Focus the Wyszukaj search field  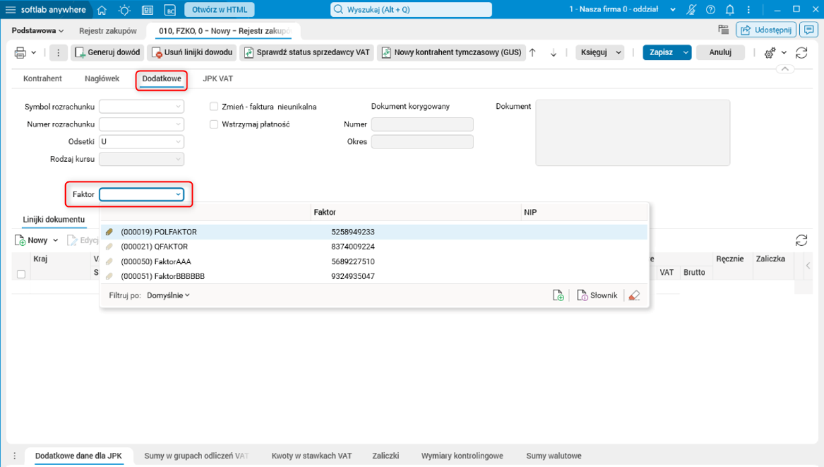tap(411, 10)
